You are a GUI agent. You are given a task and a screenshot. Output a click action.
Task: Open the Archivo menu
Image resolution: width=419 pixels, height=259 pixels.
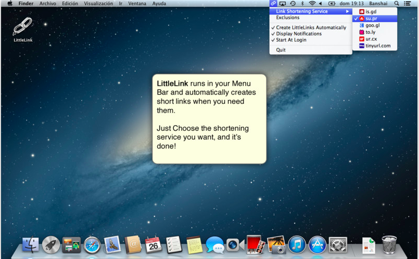pos(48,4)
